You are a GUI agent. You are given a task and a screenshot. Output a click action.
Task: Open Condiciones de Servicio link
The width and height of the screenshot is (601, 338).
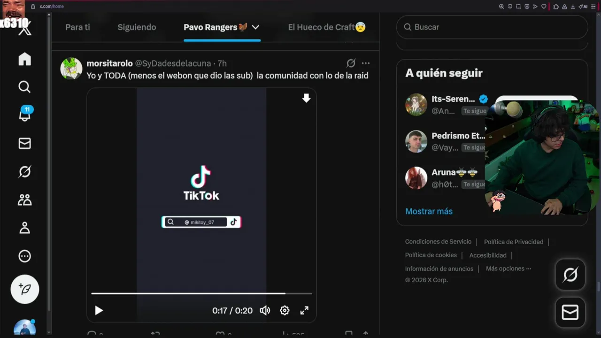click(438, 242)
